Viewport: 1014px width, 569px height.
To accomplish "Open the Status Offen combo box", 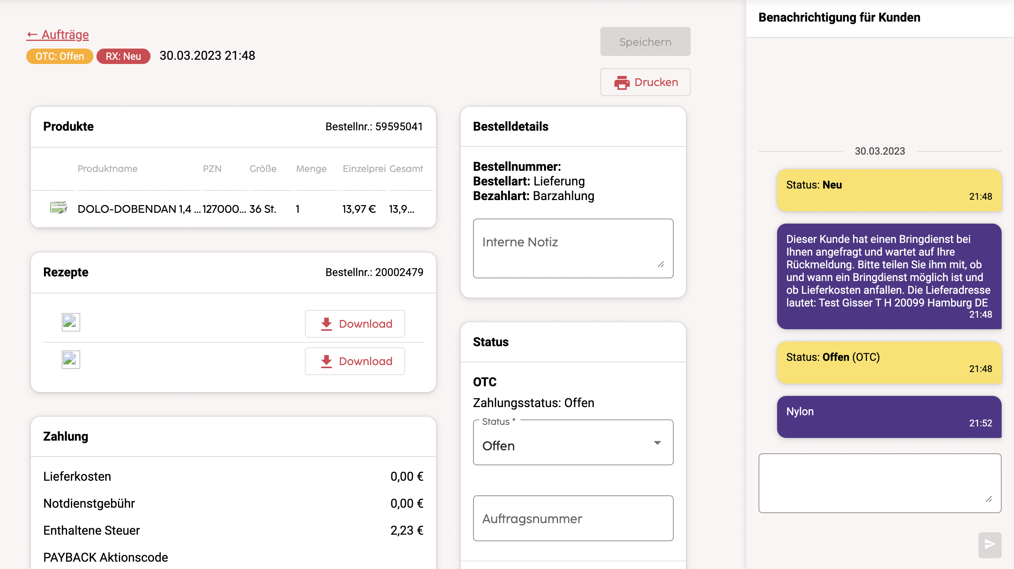I will point(573,443).
